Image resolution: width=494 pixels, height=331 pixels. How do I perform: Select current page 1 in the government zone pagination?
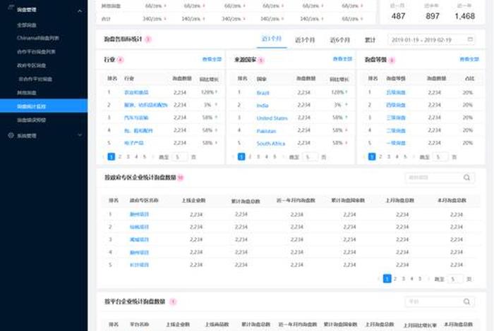[387, 278]
